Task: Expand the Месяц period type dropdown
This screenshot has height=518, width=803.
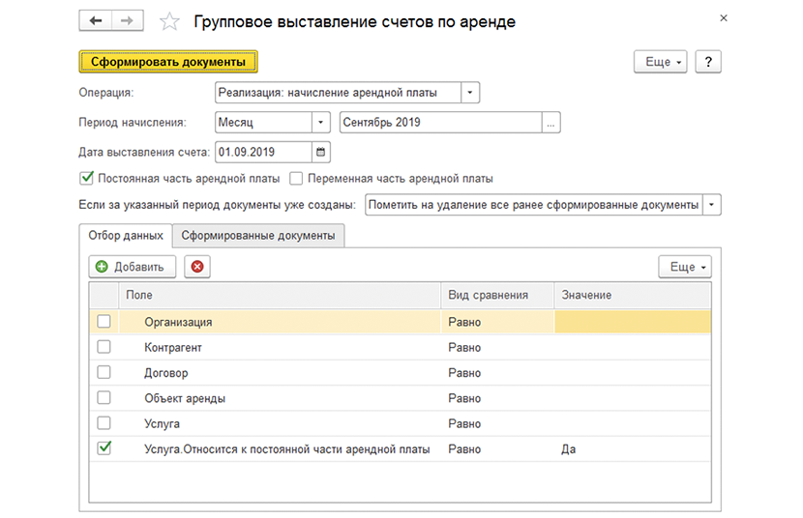Action: pyautogui.click(x=320, y=123)
